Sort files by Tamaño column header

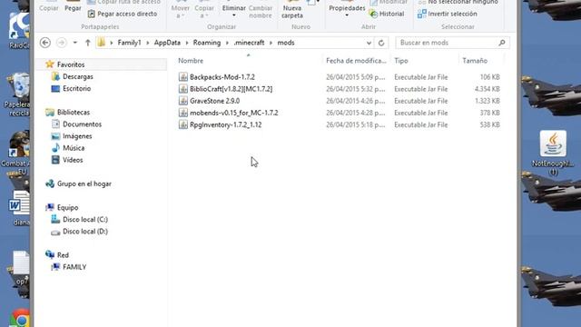[x=475, y=61]
